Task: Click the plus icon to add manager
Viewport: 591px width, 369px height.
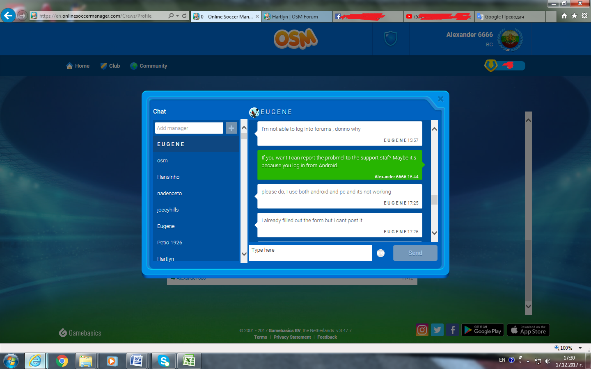Action: point(231,128)
